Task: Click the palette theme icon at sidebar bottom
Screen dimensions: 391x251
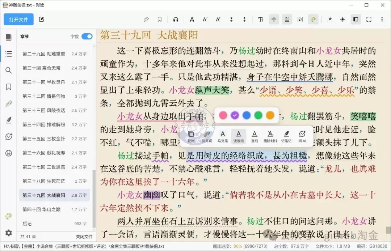Action: (8, 216)
